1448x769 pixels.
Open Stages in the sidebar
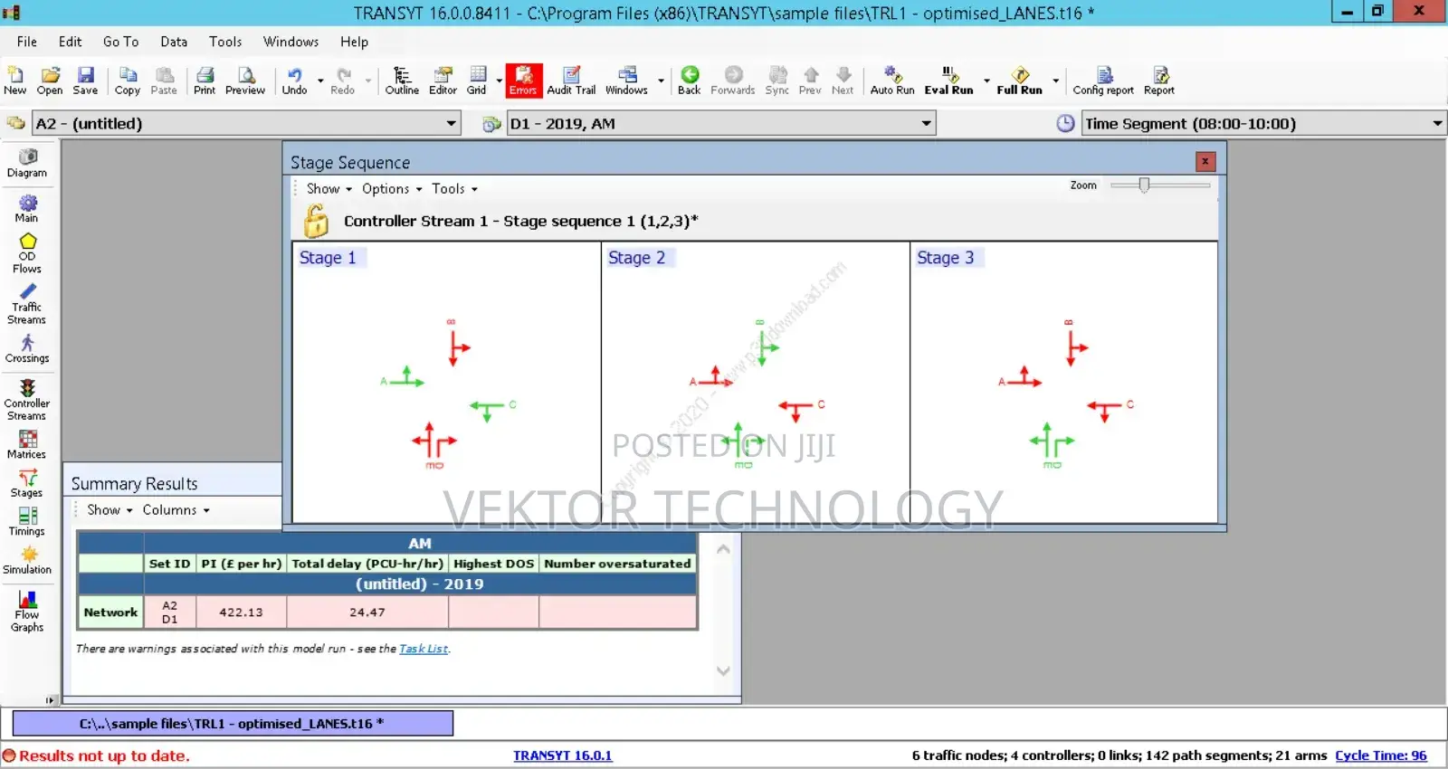(27, 484)
